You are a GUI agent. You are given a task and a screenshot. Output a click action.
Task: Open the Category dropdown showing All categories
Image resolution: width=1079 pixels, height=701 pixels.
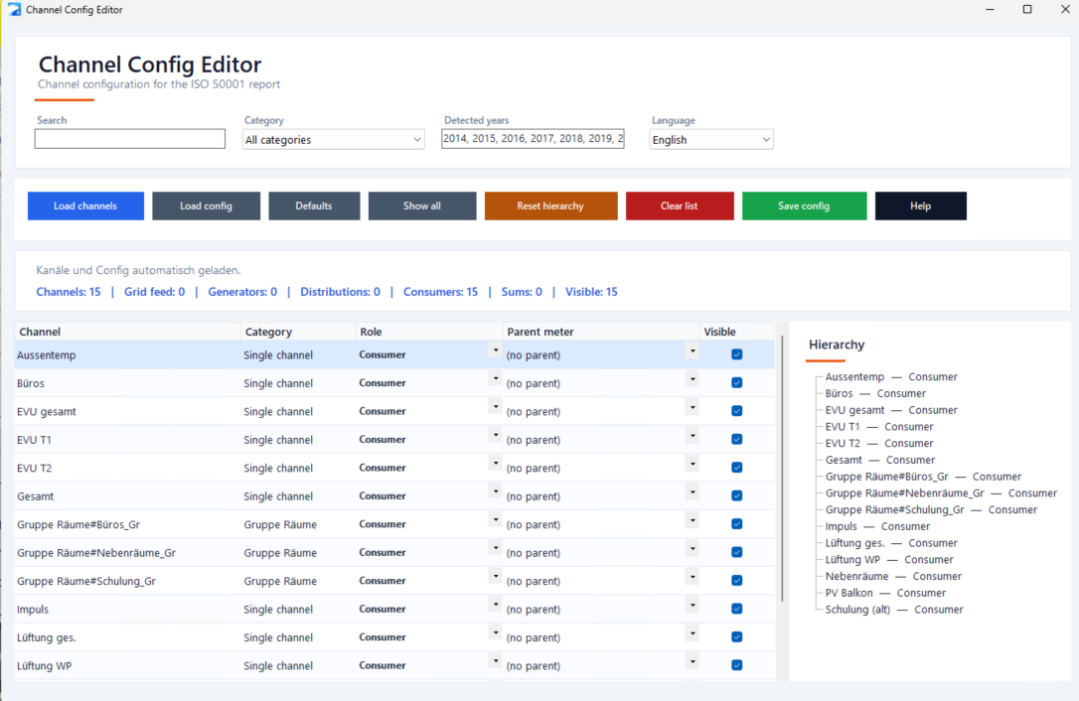tap(333, 140)
